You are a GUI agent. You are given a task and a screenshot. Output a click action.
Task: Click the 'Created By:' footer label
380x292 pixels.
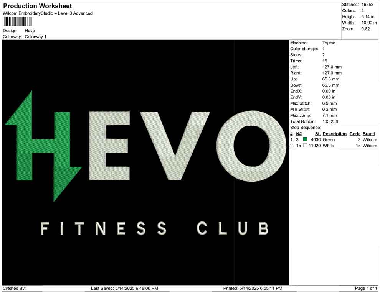(x=14, y=289)
